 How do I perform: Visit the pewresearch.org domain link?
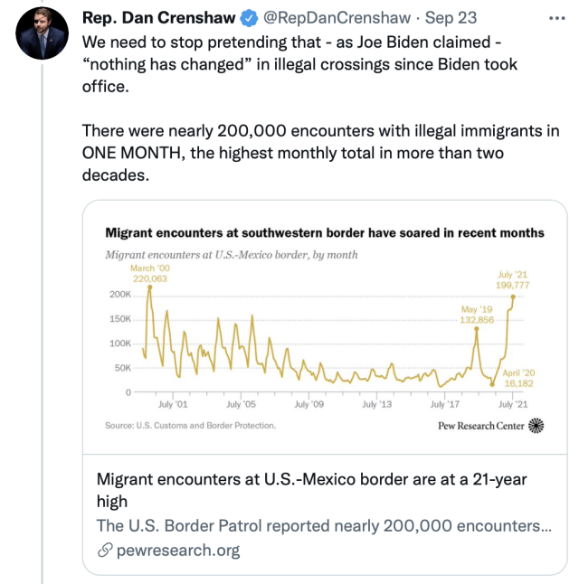tap(177, 550)
